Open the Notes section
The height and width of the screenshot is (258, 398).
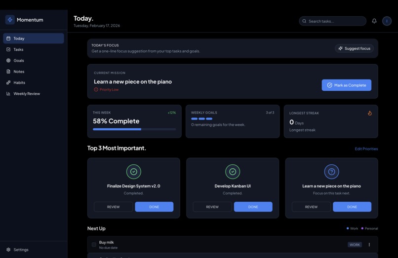34,72
